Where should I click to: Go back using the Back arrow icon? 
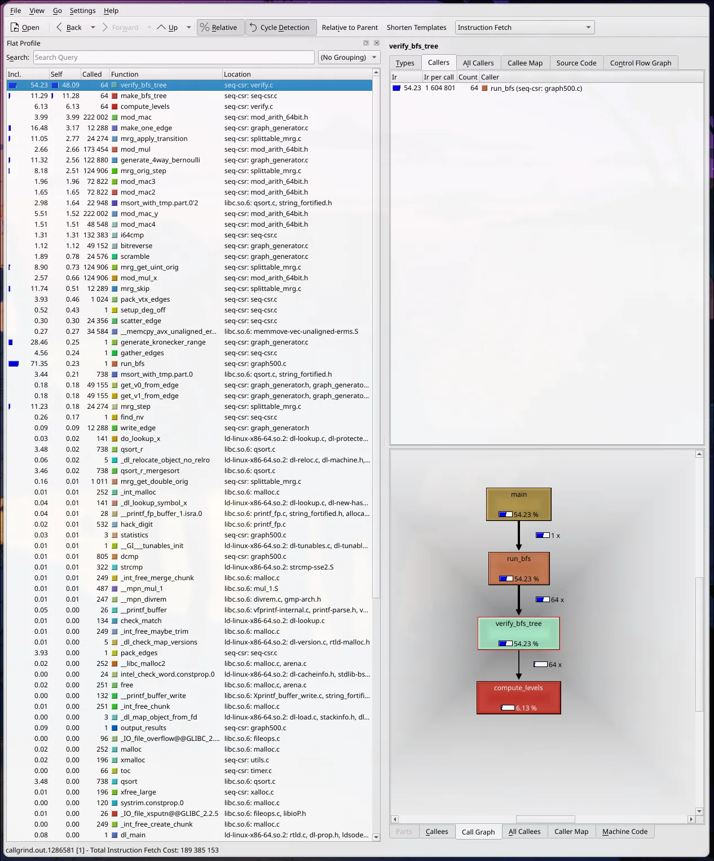point(59,27)
